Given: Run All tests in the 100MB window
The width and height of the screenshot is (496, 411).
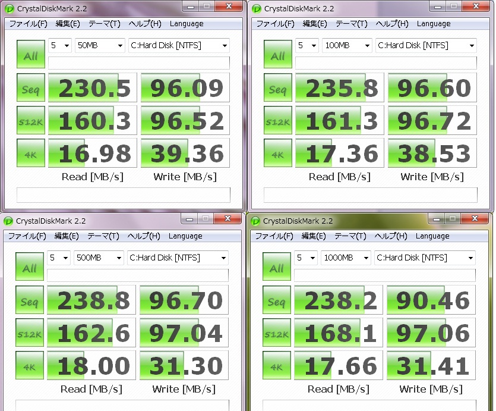Looking at the screenshot, I should tap(278, 54).
